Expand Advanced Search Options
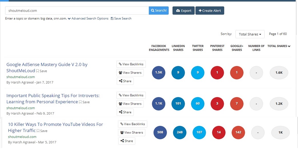The width and height of the screenshot is (298, 159). point(88,19)
